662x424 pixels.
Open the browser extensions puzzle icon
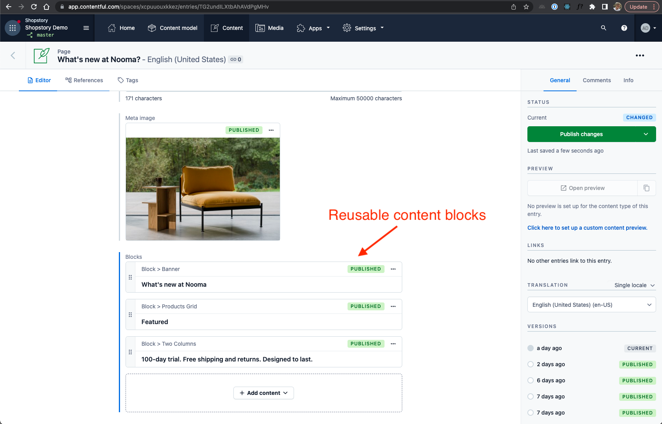[592, 7]
